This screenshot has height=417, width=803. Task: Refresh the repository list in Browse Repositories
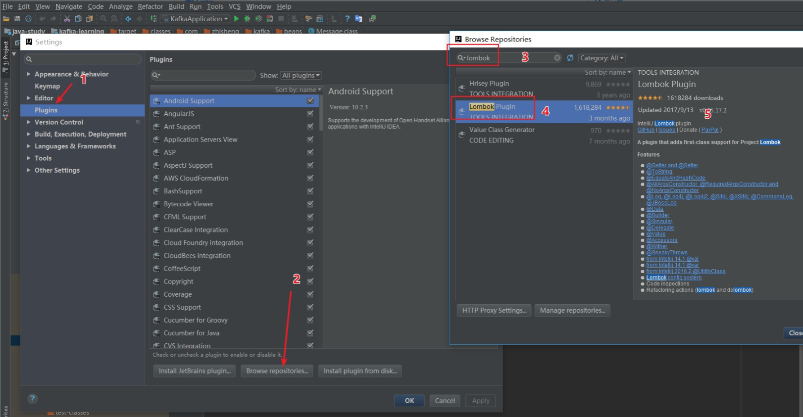570,58
